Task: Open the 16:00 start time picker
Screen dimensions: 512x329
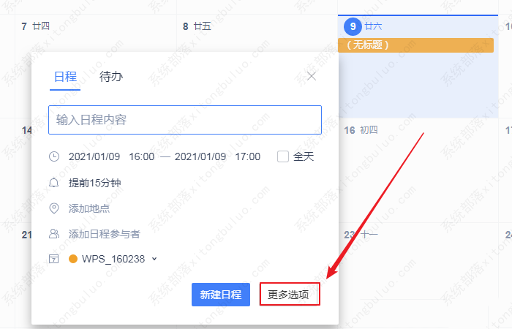Action: coord(141,156)
